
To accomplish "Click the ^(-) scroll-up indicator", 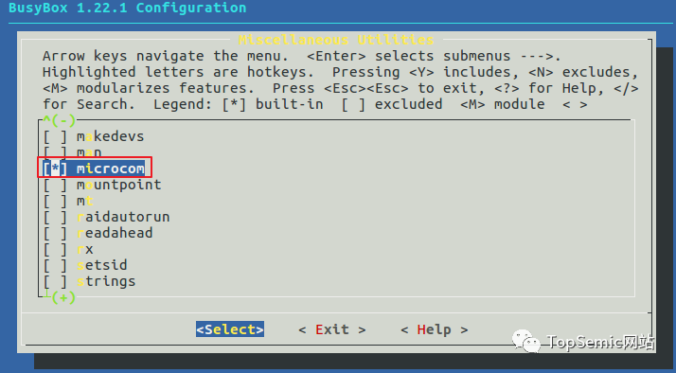I will tap(60, 120).
